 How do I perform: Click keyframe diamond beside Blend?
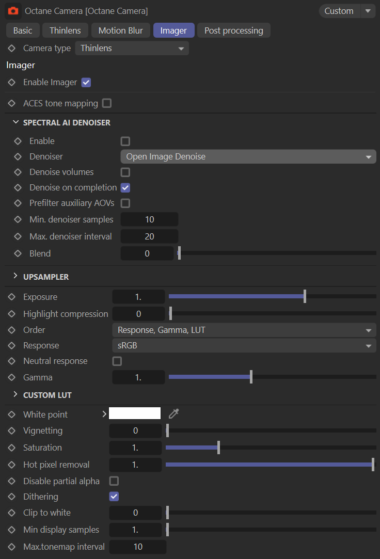(18, 253)
